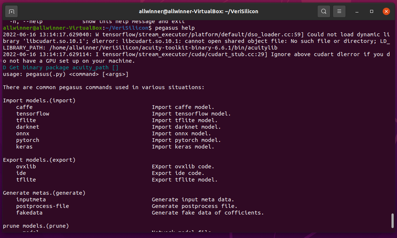397x238 pixels.
Task: Click 'Import onnx model.' description
Action: [x=182, y=133]
